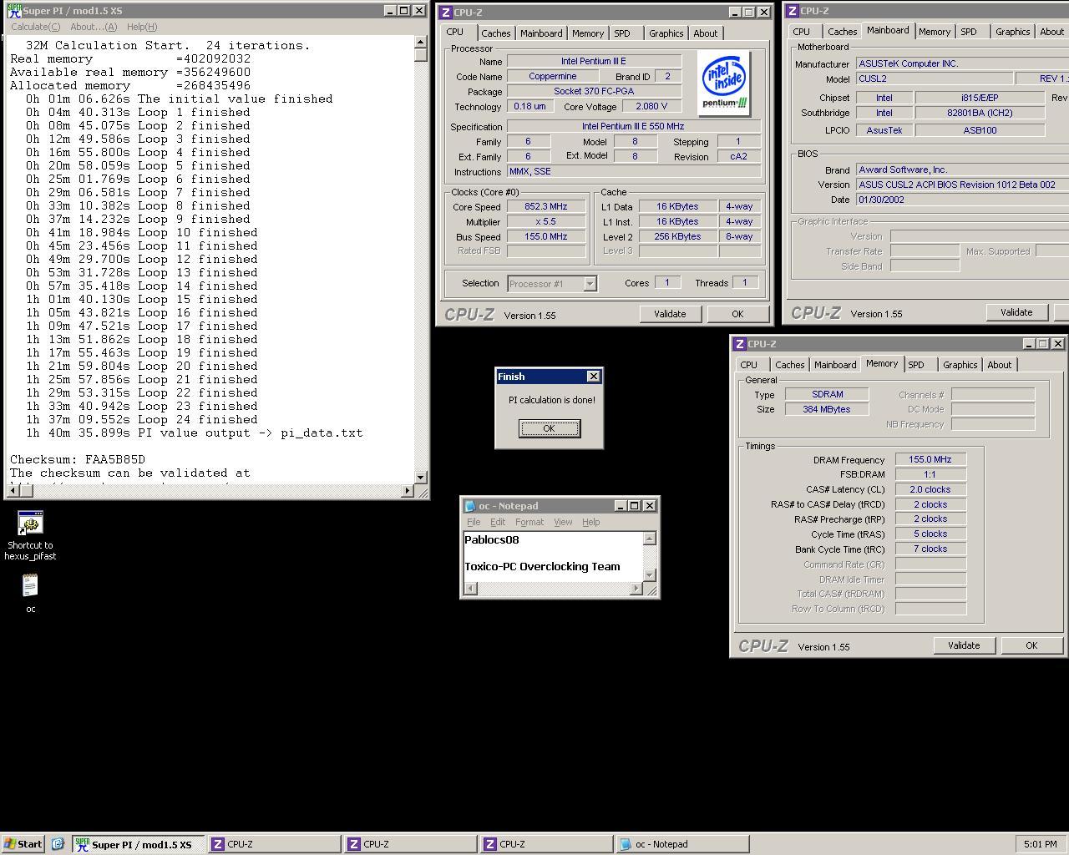Click the memory Size 384 MBytes field

coord(827,409)
